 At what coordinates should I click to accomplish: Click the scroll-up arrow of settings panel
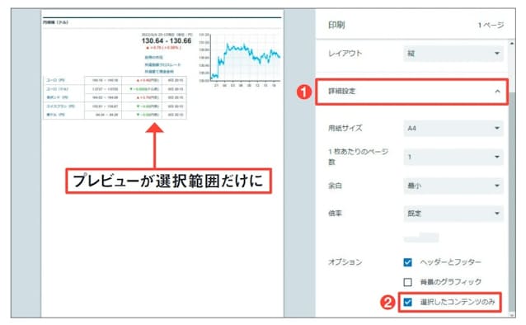(x=512, y=44)
